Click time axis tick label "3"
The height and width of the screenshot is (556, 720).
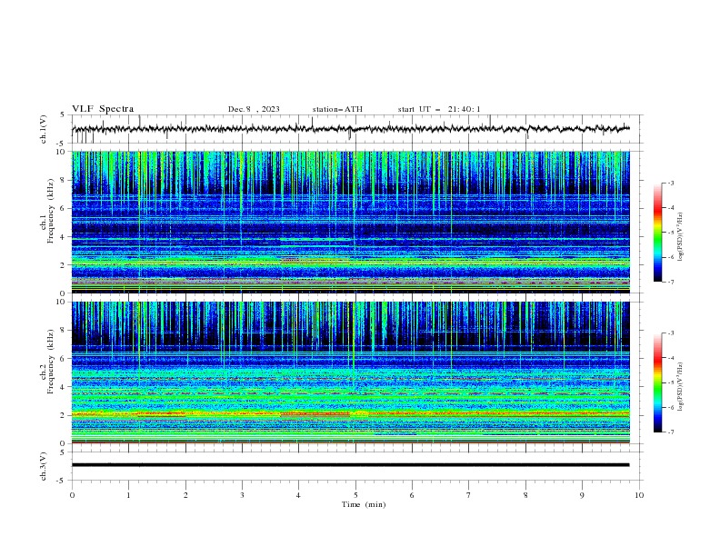[x=242, y=495]
